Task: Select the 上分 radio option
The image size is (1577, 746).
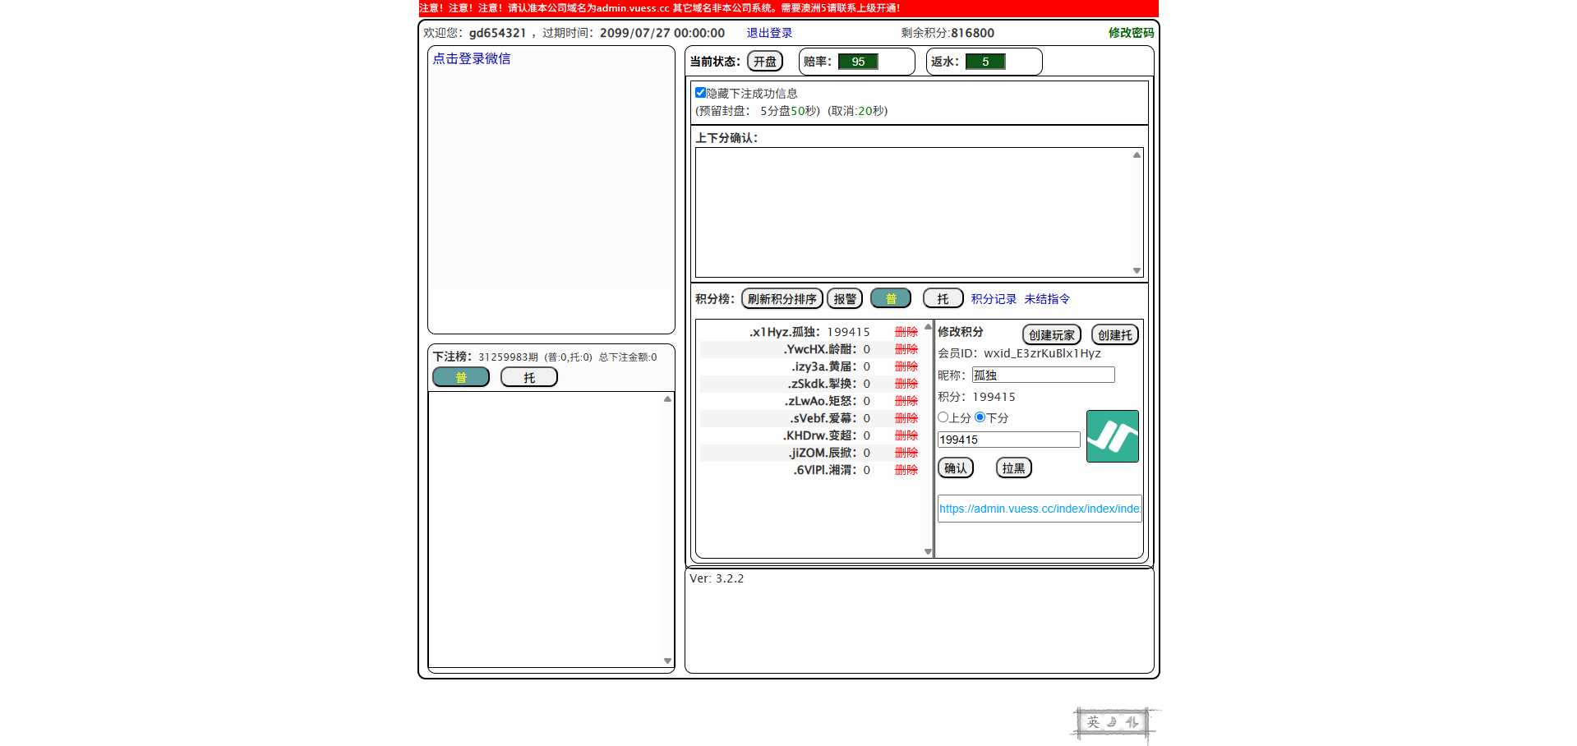Action: pyautogui.click(x=943, y=417)
